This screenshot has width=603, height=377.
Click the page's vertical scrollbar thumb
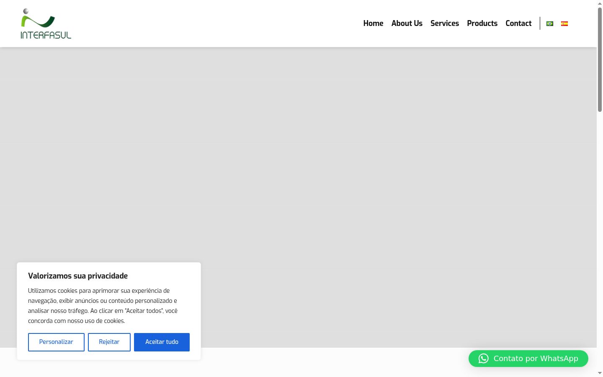(x=600, y=59)
